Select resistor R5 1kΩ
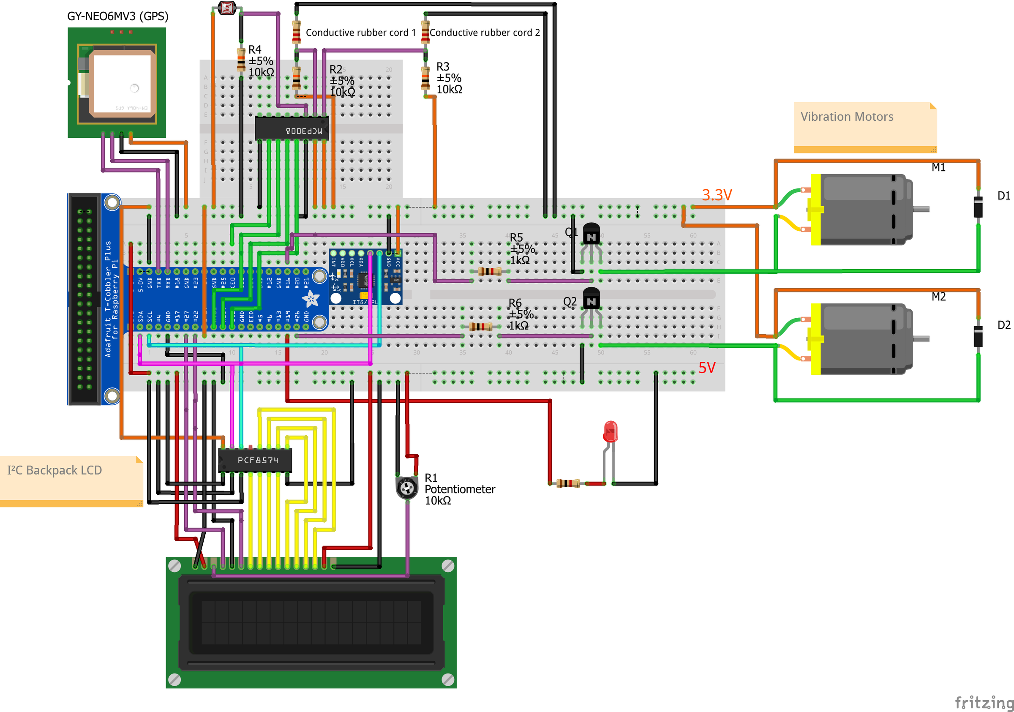Viewport: 1014px width, 712px height. 489,271
